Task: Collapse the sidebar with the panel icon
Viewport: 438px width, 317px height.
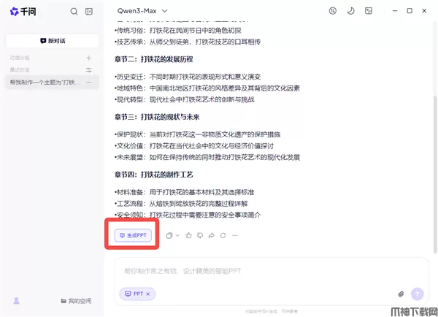Action: [89, 12]
